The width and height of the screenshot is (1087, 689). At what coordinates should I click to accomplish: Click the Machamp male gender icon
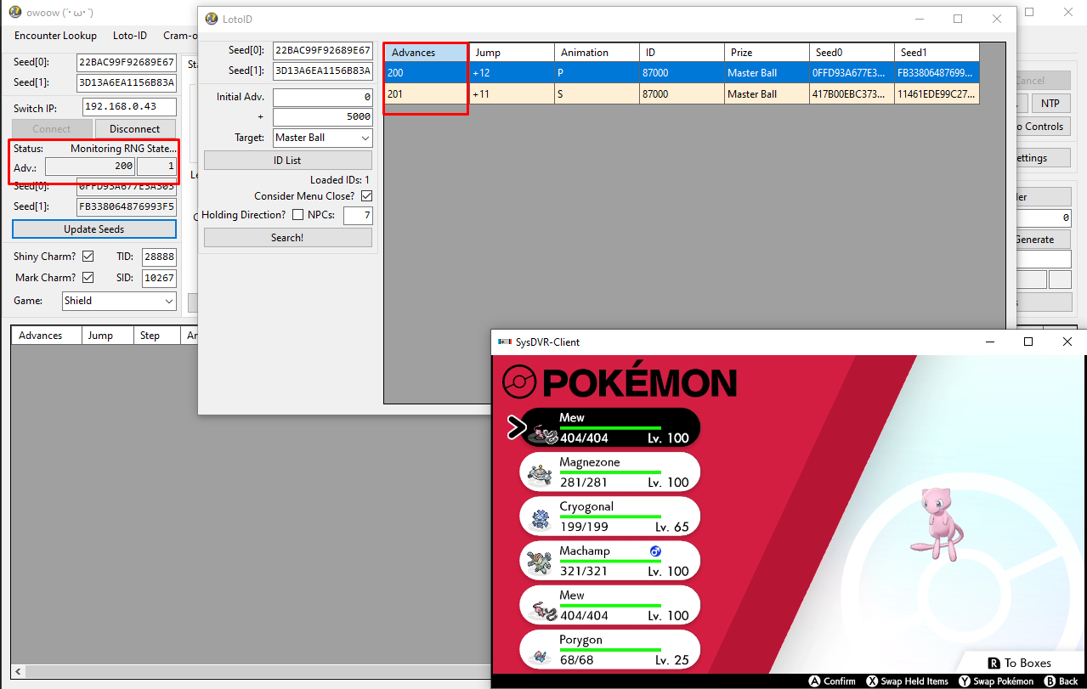[x=655, y=551]
